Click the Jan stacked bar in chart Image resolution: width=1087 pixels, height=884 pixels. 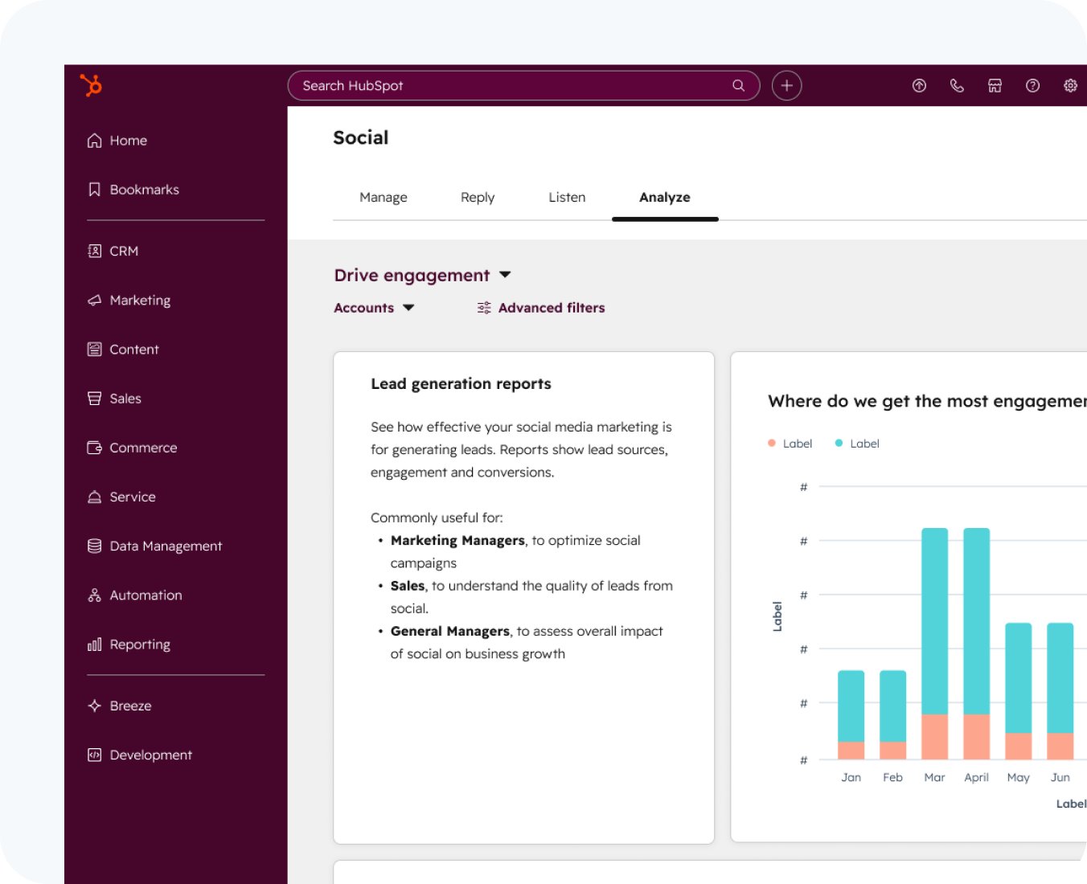[x=851, y=715]
